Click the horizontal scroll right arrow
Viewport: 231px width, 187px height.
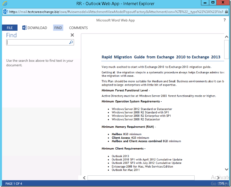click(x=218, y=178)
